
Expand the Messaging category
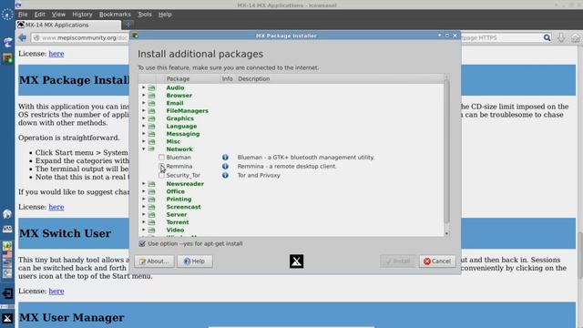pyautogui.click(x=144, y=134)
